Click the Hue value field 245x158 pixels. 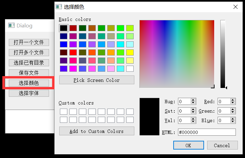[184, 101]
